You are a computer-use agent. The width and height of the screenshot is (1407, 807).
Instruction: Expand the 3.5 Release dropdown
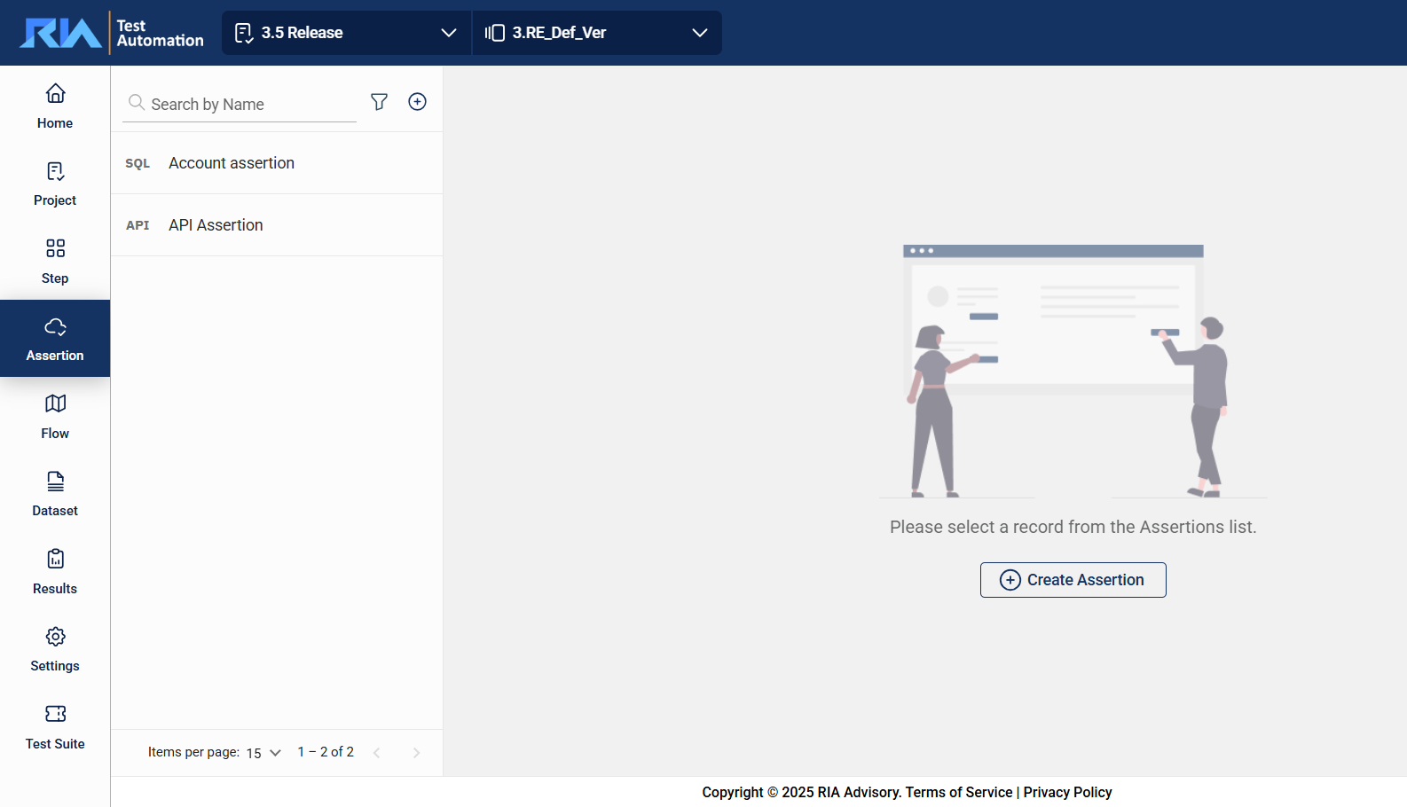click(x=346, y=33)
